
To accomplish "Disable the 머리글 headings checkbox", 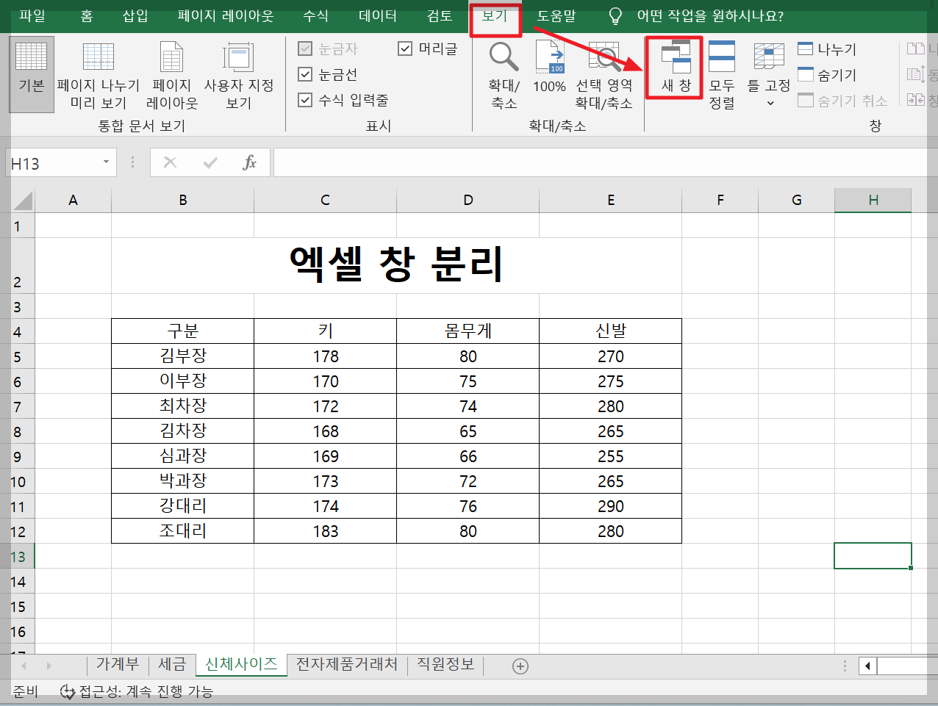I will [x=405, y=48].
